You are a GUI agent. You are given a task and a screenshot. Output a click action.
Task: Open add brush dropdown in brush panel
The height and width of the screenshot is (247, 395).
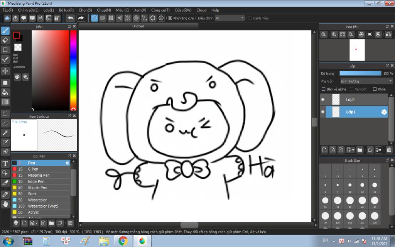[x=34, y=223]
